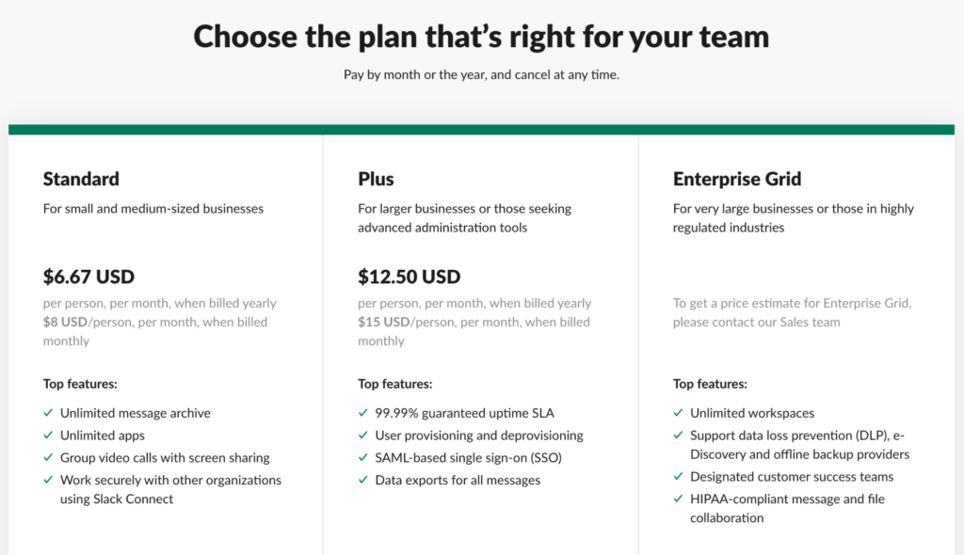Click checkmark beside Unlimited workspaces

tap(678, 413)
